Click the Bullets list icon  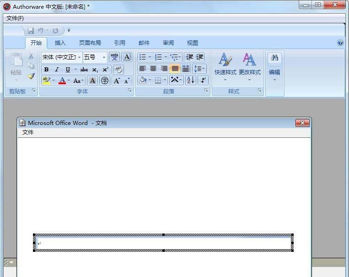coord(142,57)
